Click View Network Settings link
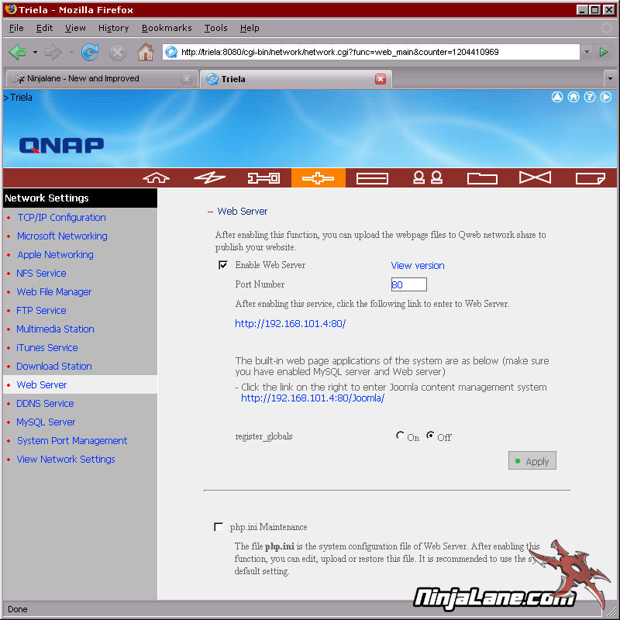This screenshot has width=620, height=620. [x=66, y=459]
